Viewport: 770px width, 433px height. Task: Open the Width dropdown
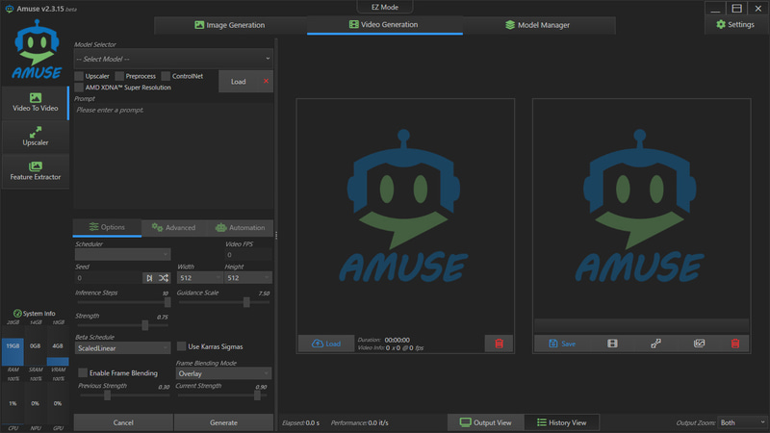[x=199, y=278]
